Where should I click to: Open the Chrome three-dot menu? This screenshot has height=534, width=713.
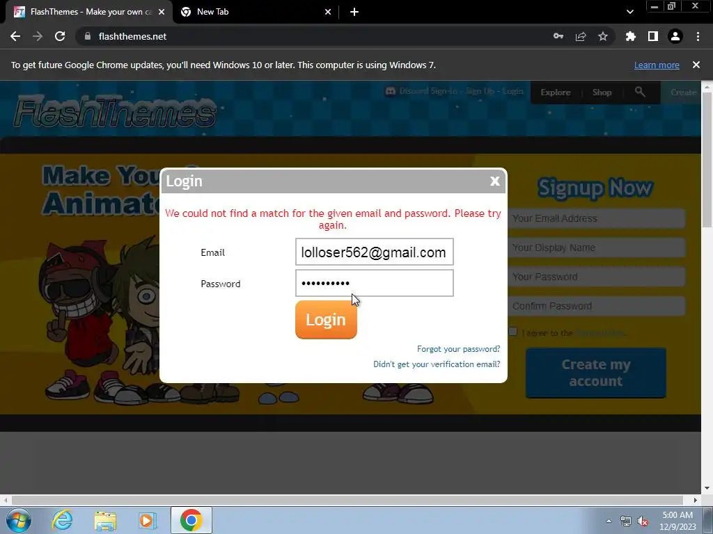(698, 36)
